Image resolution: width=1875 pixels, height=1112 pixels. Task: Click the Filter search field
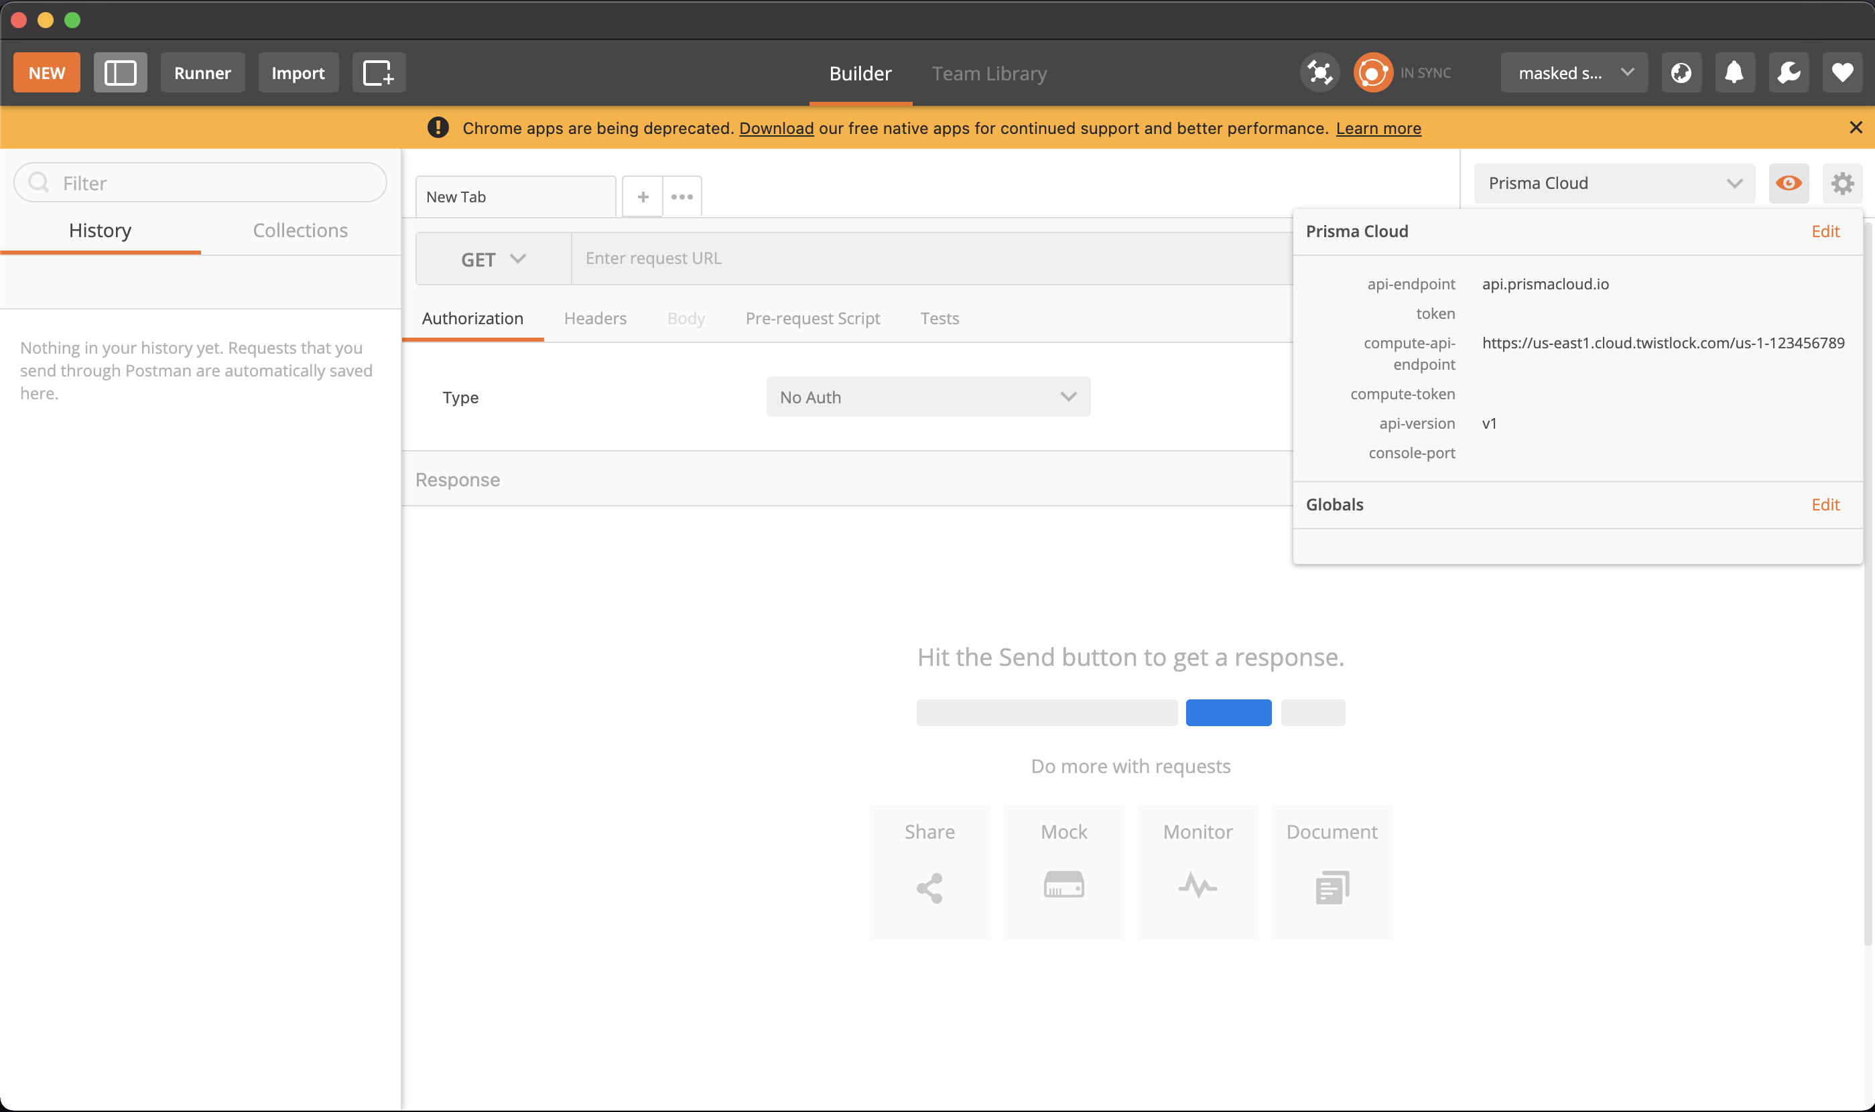(201, 183)
